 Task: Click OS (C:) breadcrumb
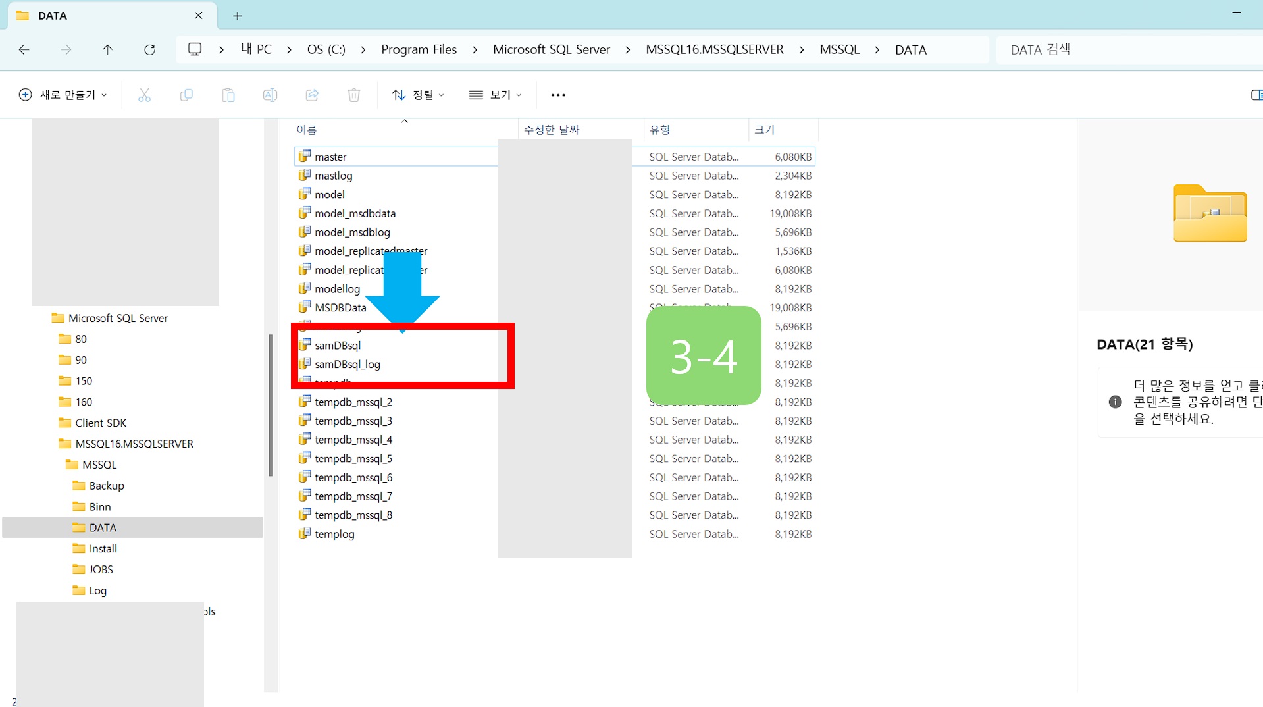(326, 49)
